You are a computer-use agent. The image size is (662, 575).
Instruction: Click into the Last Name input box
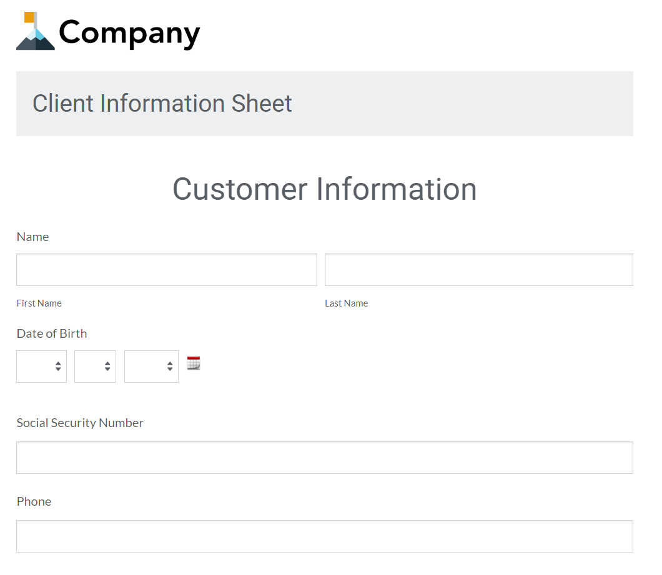(478, 270)
